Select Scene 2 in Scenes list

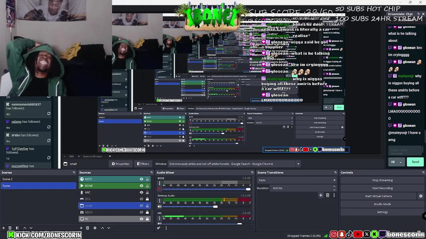[x=38, y=179]
